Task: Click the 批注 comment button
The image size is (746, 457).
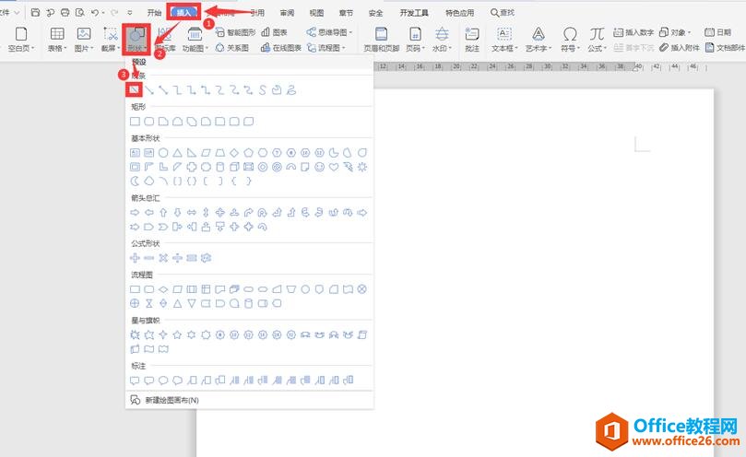Action: point(472,39)
